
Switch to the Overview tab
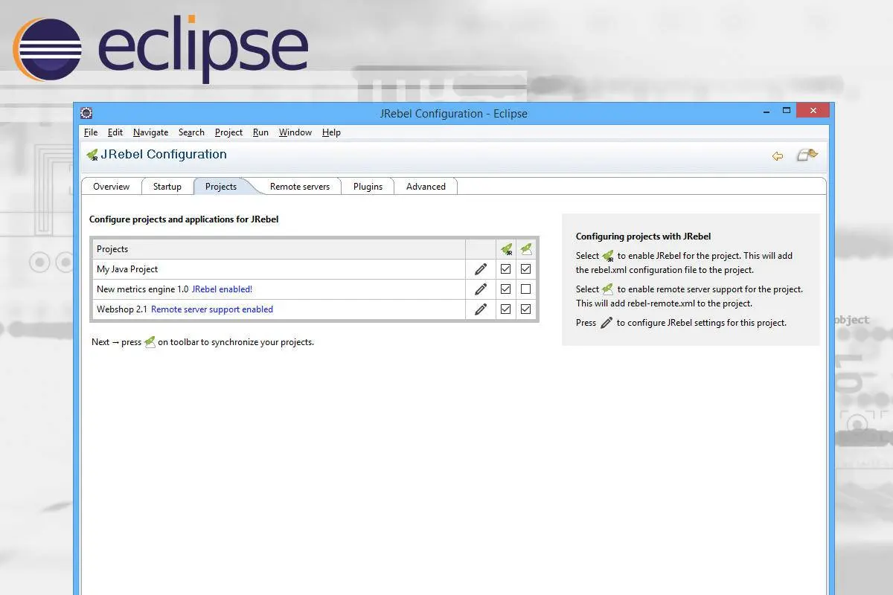click(112, 187)
